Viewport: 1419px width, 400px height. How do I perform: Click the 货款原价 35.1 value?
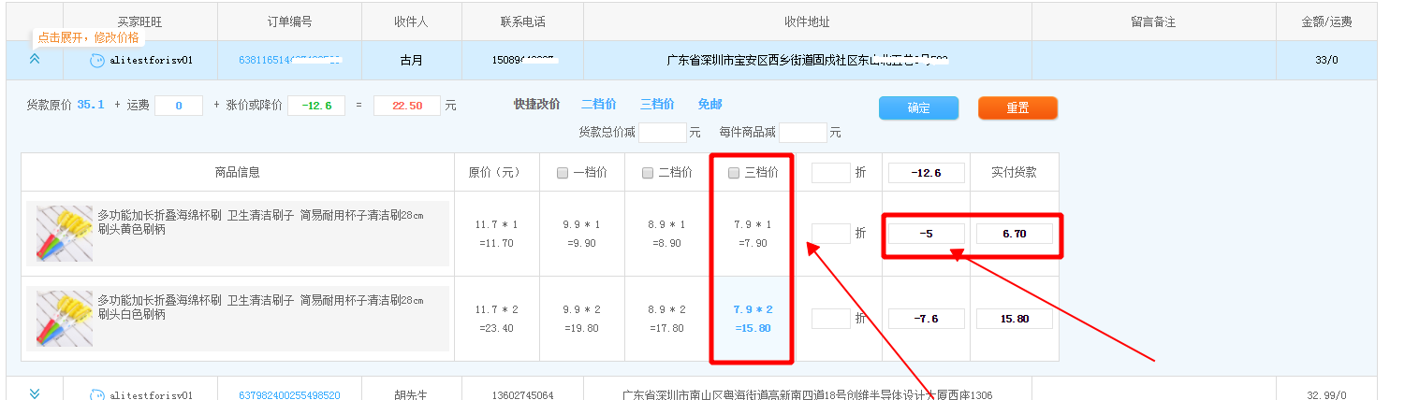[91, 105]
